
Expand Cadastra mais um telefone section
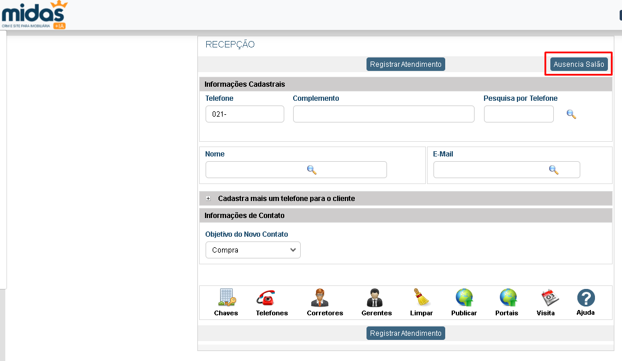[208, 199]
